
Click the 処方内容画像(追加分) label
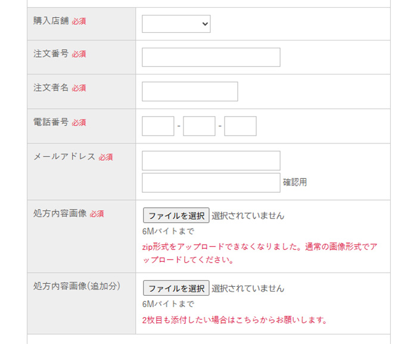click(x=77, y=286)
